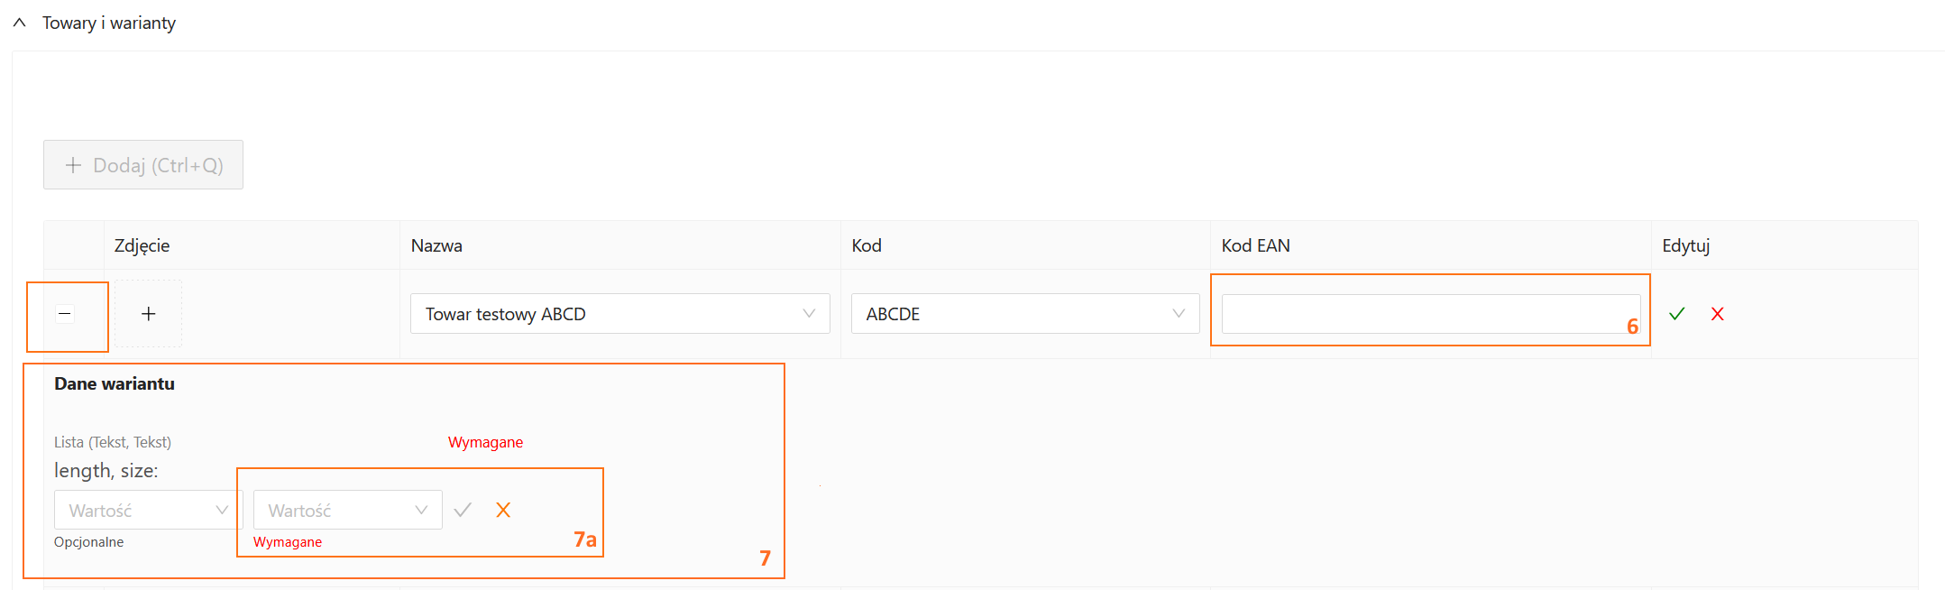Click the Towary i warianty section title
This screenshot has height=590, width=1945.
point(109,23)
